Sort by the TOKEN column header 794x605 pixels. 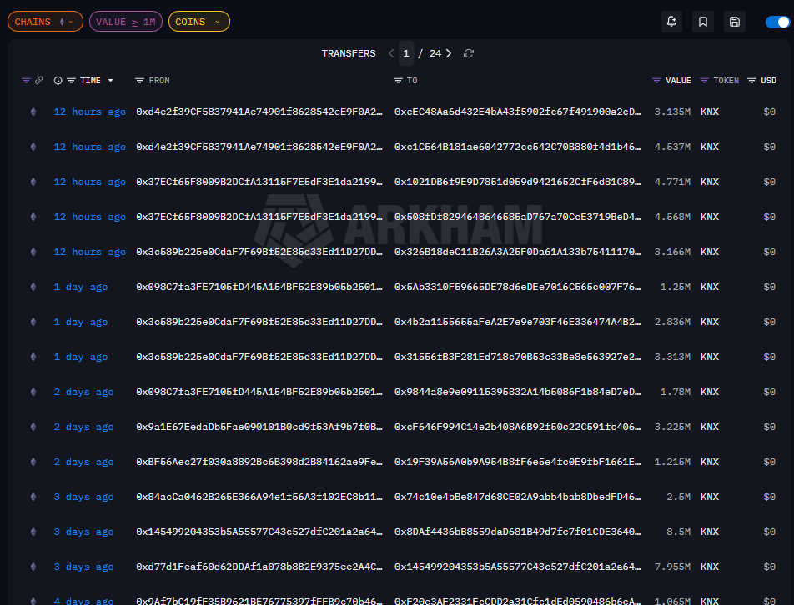[726, 81]
